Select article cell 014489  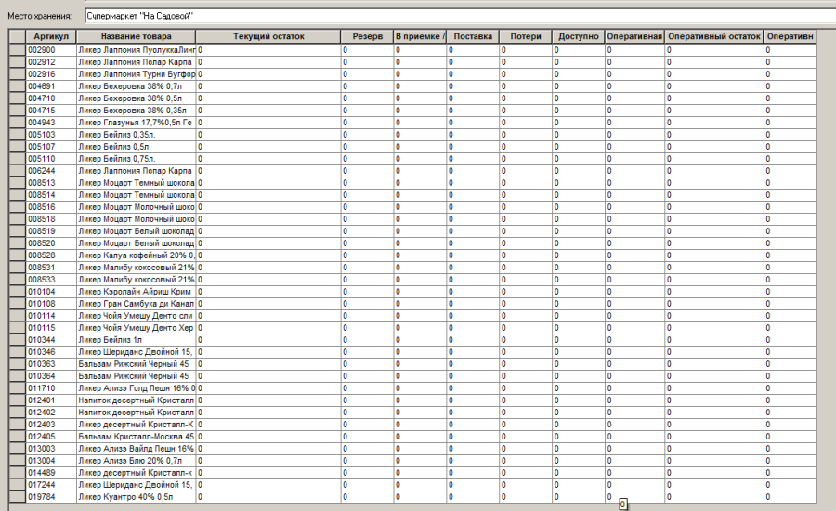[51, 473]
